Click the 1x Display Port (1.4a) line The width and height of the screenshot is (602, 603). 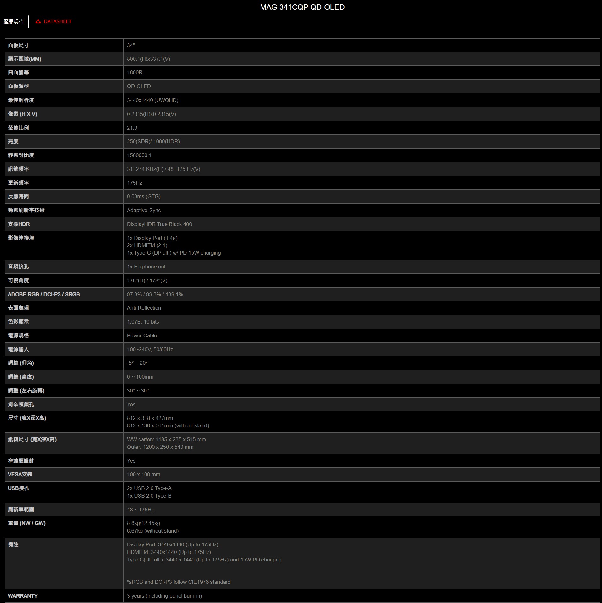coord(152,238)
